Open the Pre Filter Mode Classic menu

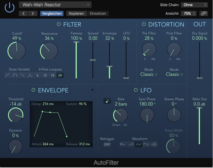[149, 74]
